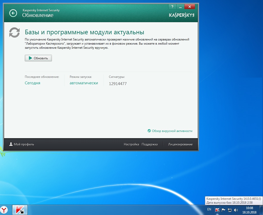The height and width of the screenshot is (215, 263).
Task: Click the volume speaker tray icon
Action: pos(236,210)
